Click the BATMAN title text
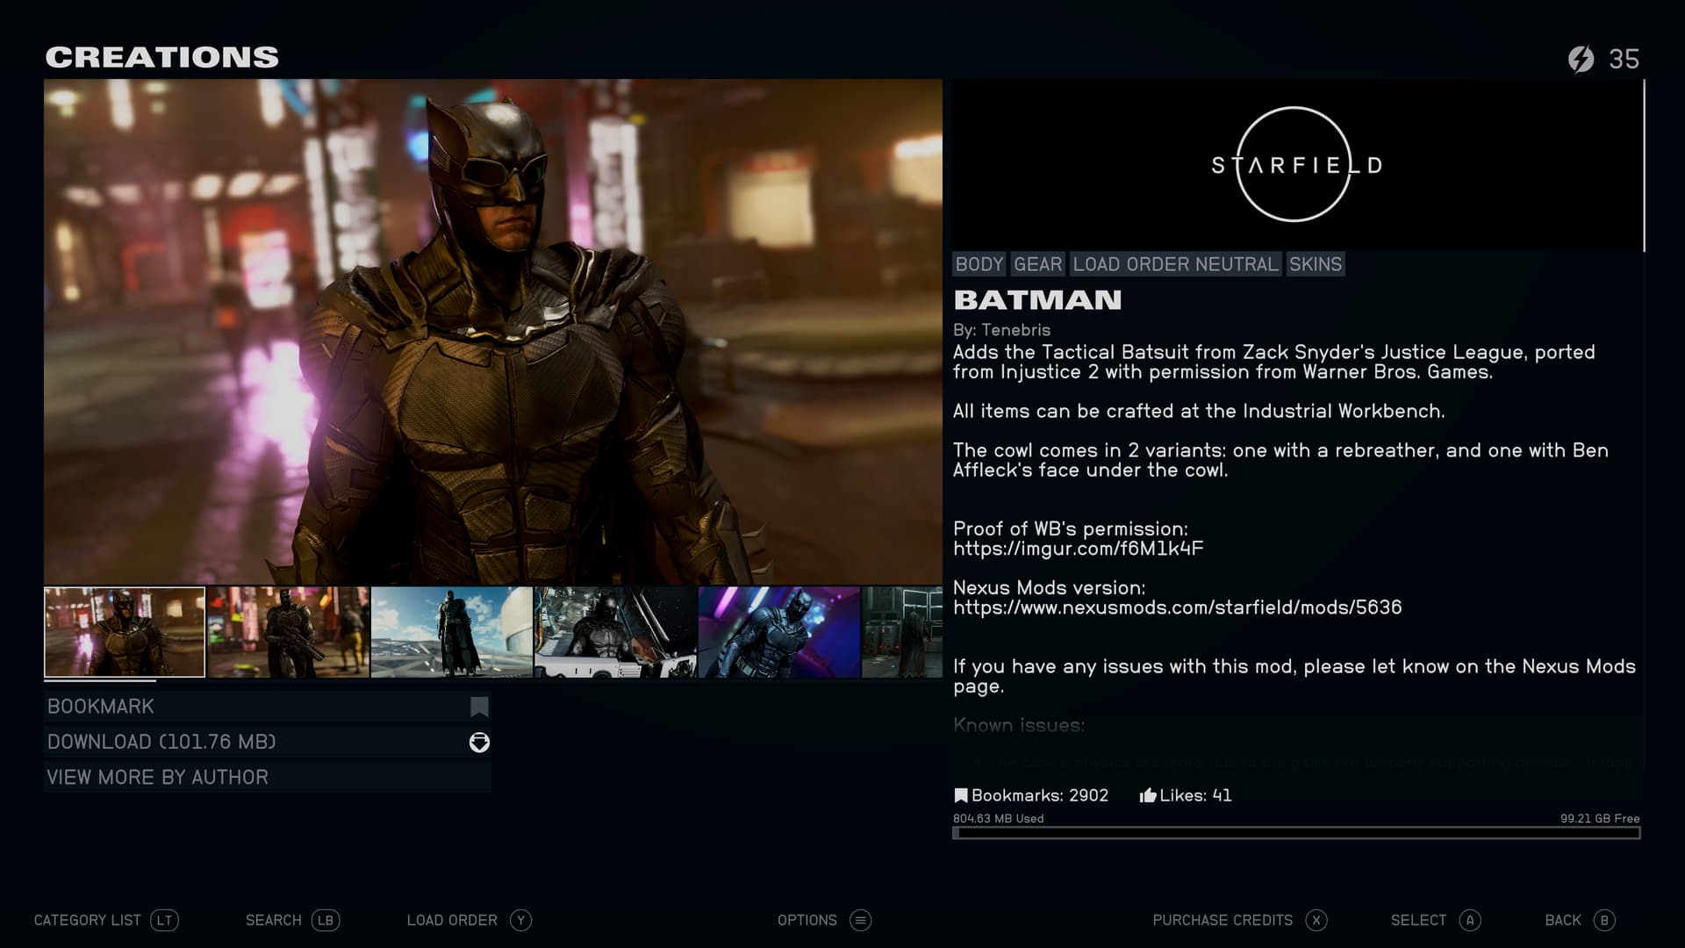Image resolution: width=1685 pixels, height=948 pixels. point(1037,300)
